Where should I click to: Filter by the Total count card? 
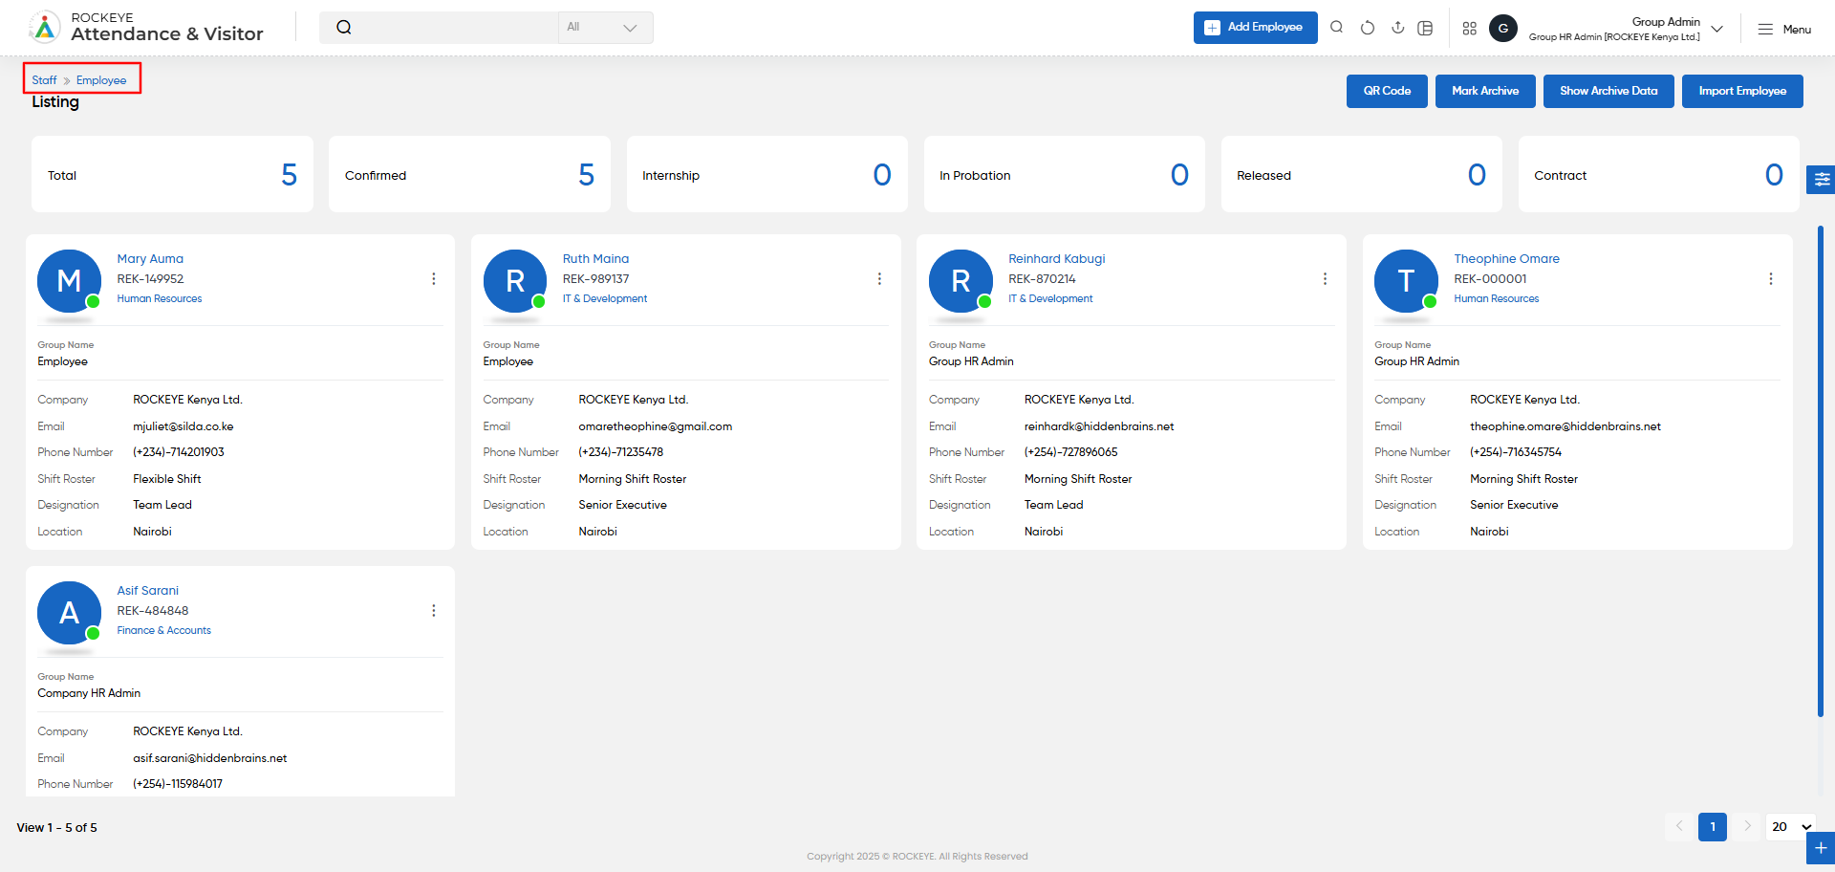(x=172, y=174)
